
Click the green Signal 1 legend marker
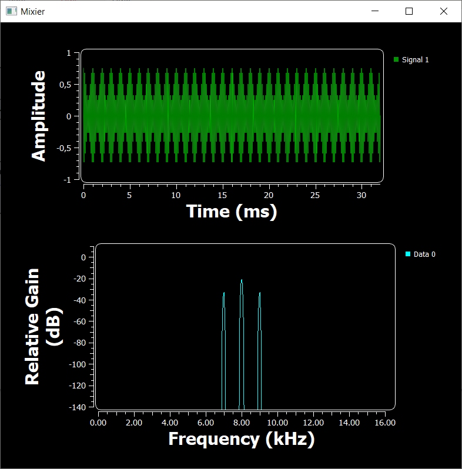[x=396, y=59]
